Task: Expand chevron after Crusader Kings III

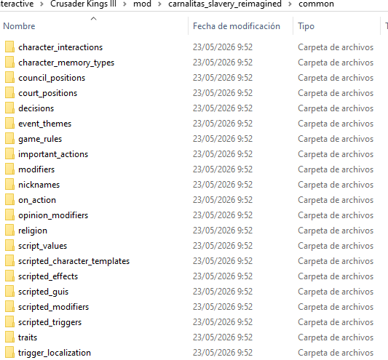Action: point(125,4)
